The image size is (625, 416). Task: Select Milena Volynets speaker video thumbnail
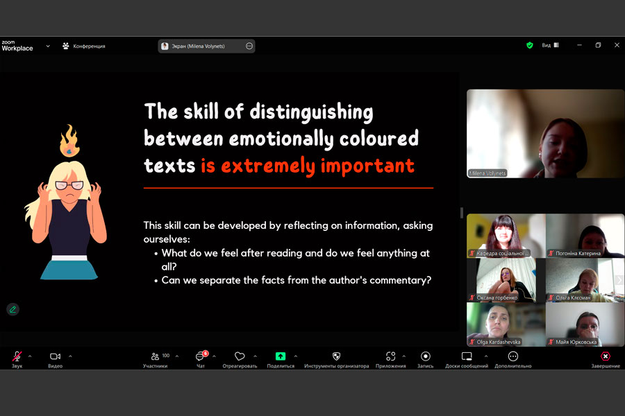(545, 133)
